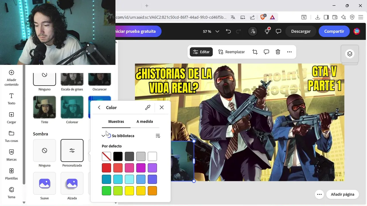
Task: Click the browser translate page icon
Action: pos(233,17)
